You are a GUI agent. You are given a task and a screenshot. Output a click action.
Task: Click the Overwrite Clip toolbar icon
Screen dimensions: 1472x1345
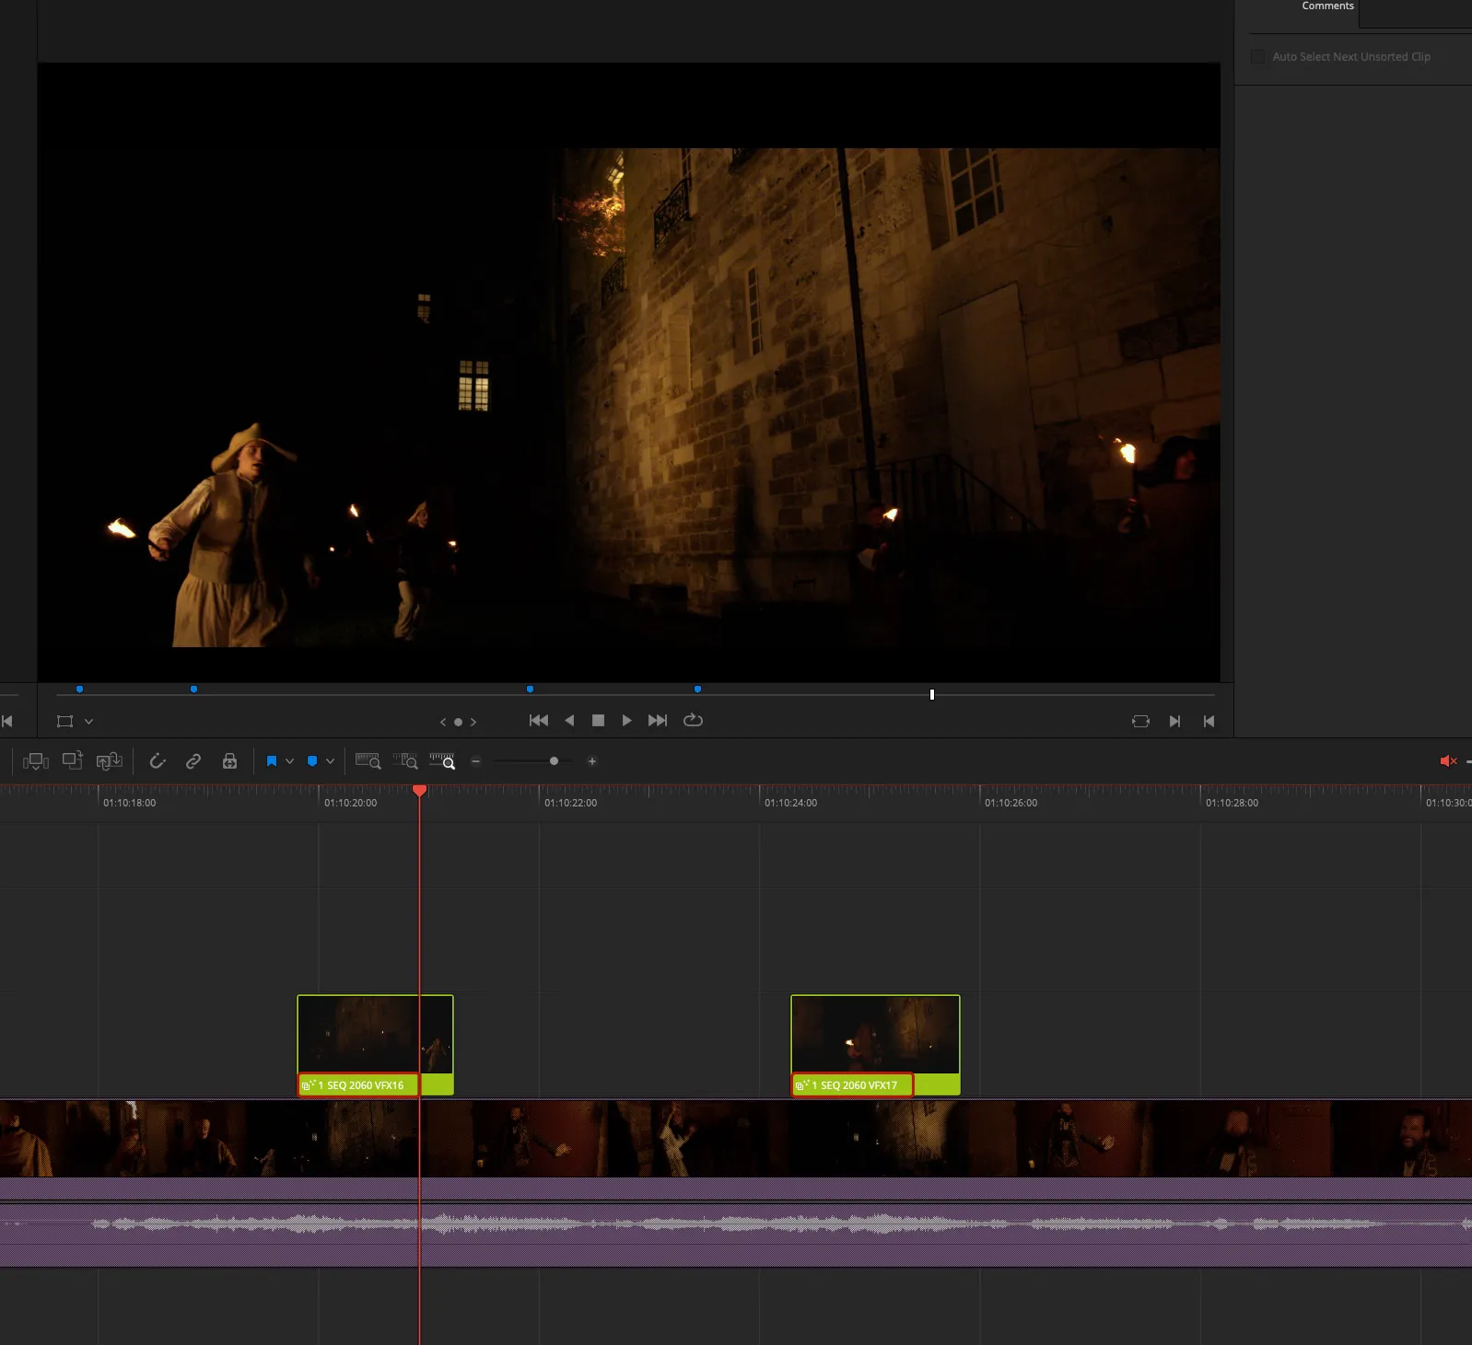click(72, 761)
